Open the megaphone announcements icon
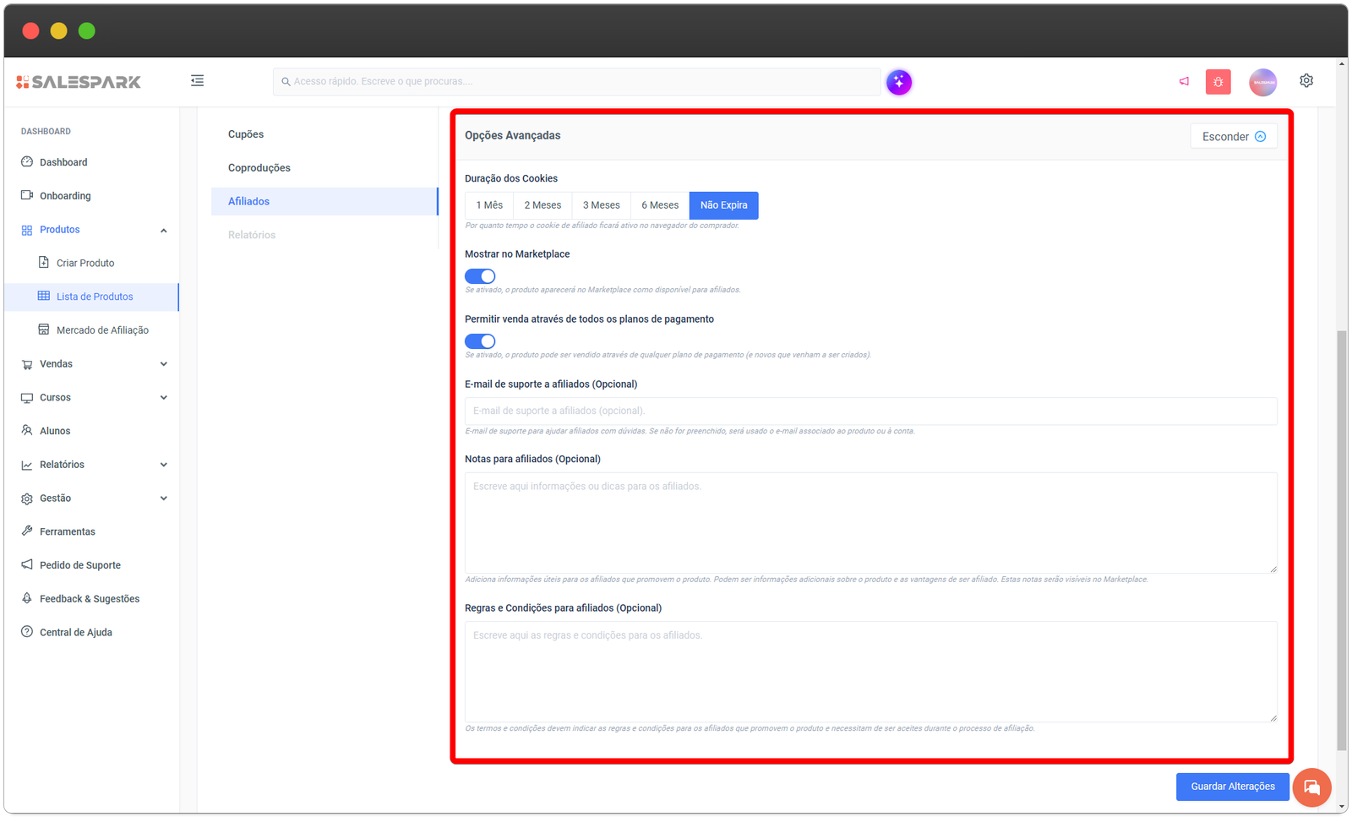1352x817 pixels. pos(1184,82)
